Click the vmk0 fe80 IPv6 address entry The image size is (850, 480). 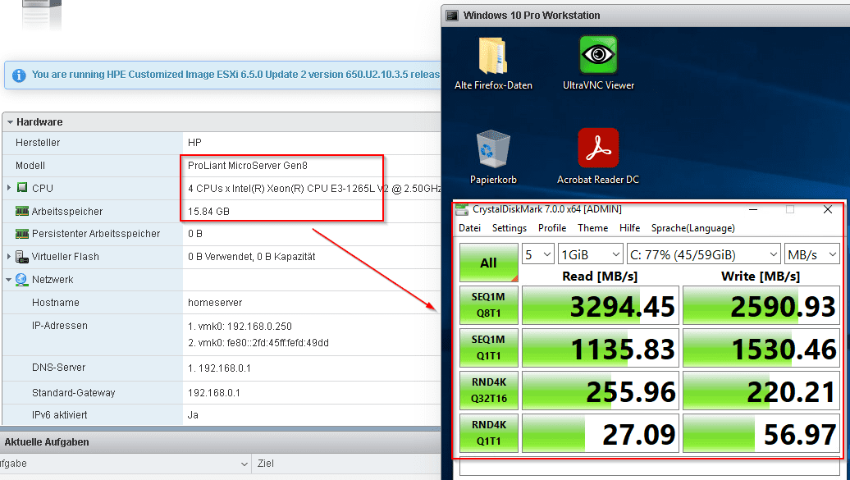(x=258, y=343)
